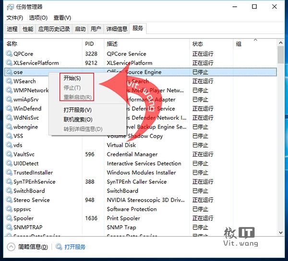Click the VSS service gear icon
Image resolution: width=288 pixels, height=261 pixels.
9,136
